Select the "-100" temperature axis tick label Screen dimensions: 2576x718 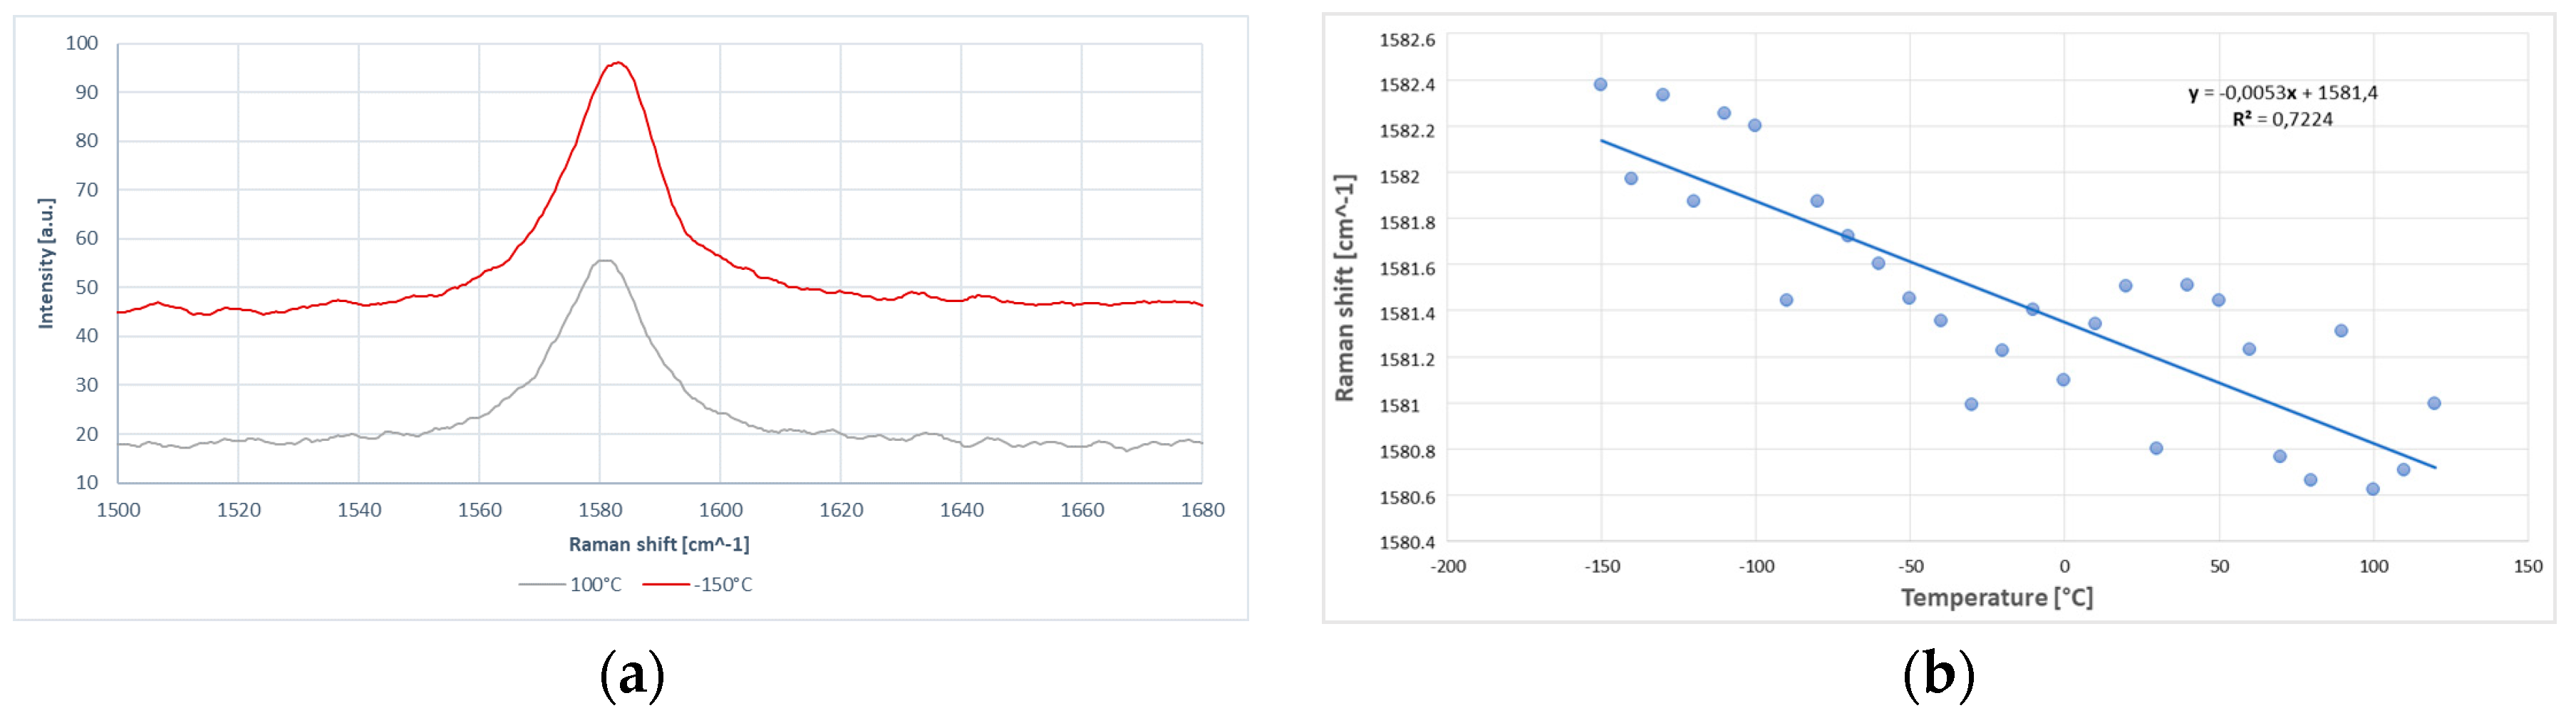[x=1756, y=567]
